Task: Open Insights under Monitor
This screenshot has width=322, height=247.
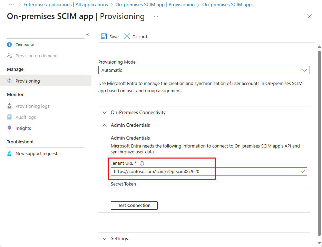Action: pyautogui.click(x=23, y=128)
